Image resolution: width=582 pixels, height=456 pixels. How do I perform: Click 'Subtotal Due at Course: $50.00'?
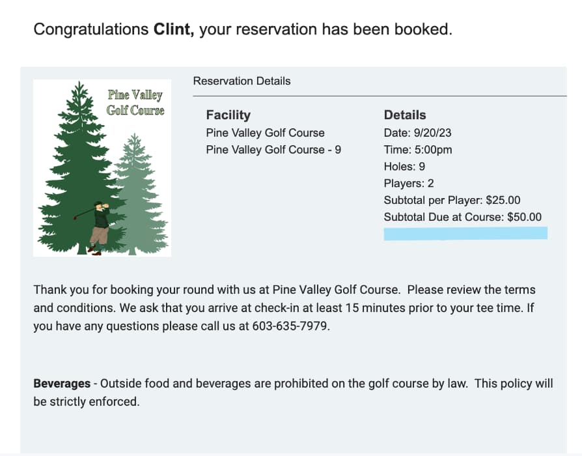pos(462,217)
